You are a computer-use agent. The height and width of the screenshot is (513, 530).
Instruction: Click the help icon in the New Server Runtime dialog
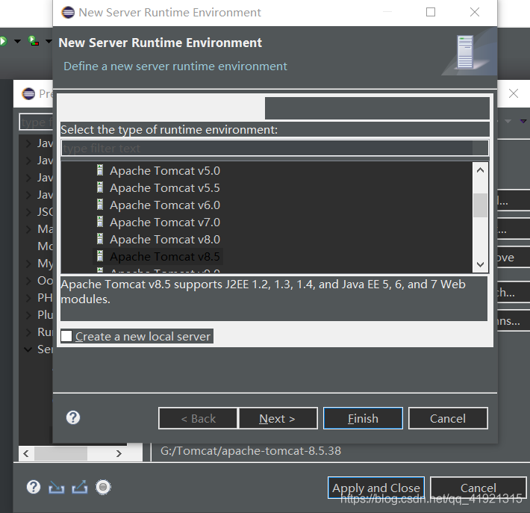(x=73, y=417)
